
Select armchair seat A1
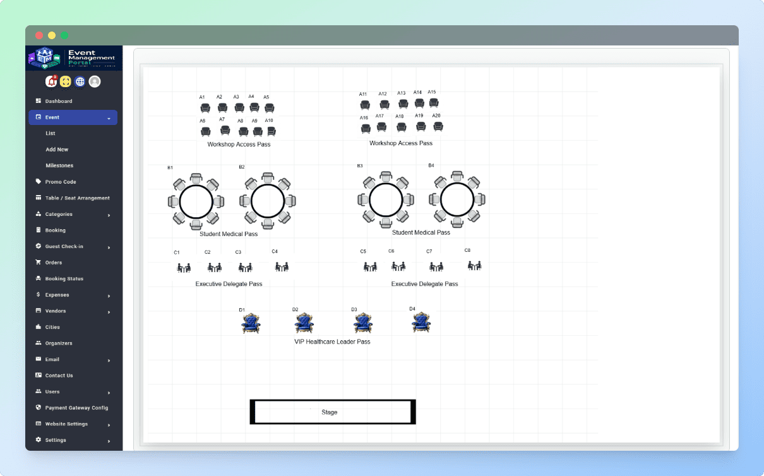(x=205, y=108)
